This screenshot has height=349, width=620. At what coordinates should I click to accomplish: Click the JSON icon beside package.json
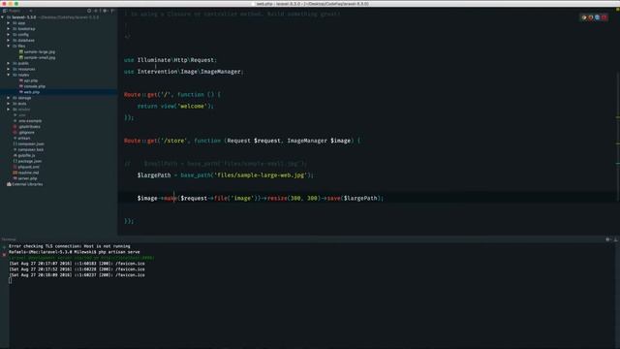coord(15,162)
